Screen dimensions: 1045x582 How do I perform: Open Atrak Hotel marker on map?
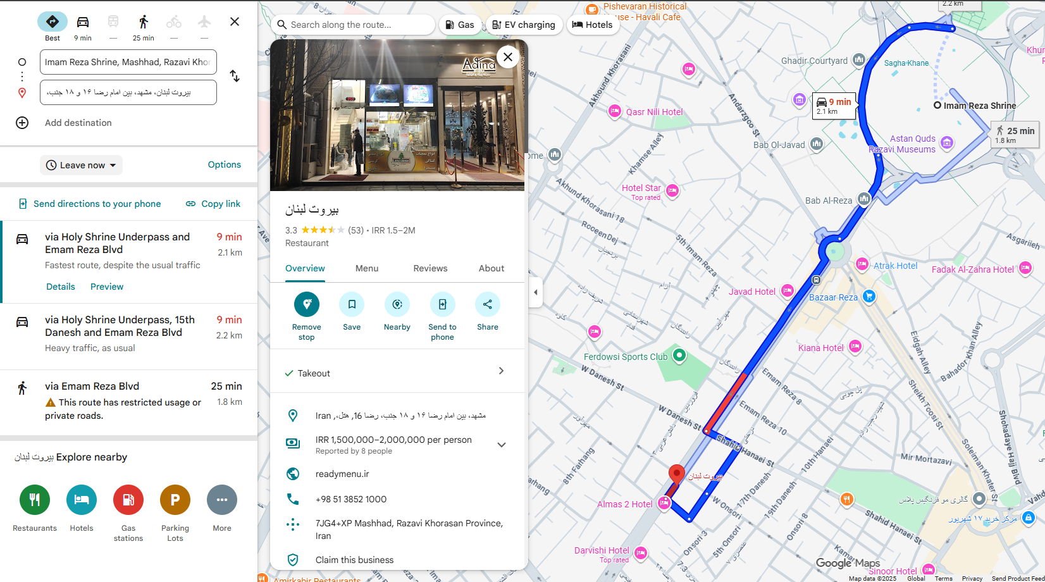pyautogui.click(x=862, y=264)
